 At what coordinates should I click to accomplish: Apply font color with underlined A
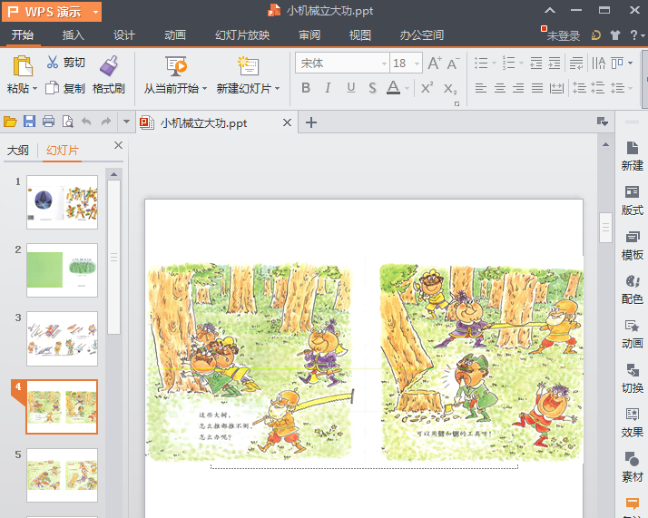(394, 88)
